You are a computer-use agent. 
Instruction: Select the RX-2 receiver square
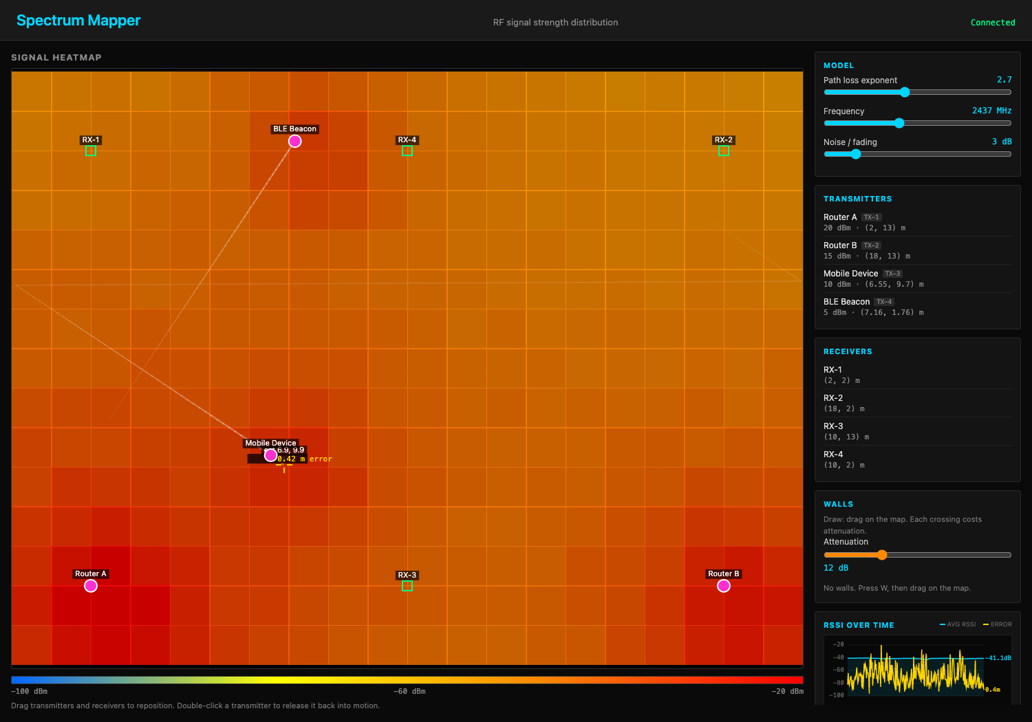click(x=724, y=151)
